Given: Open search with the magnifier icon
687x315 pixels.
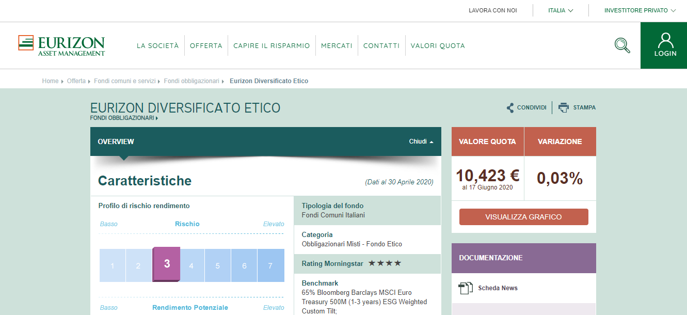Looking at the screenshot, I should (622, 45).
